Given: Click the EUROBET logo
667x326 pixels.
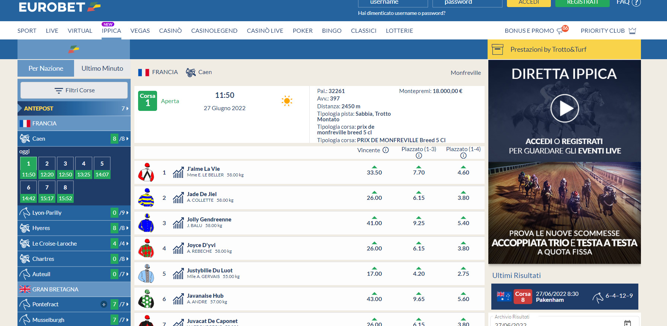Looking at the screenshot, I should pos(60,7).
